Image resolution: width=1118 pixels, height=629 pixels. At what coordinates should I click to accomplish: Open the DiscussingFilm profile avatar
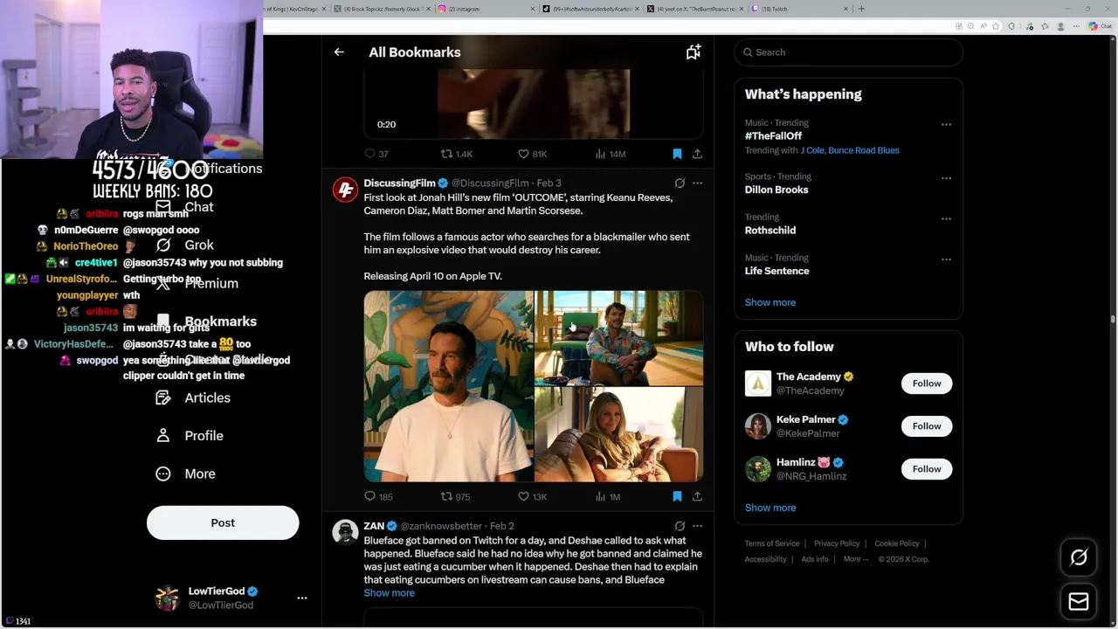(x=345, y=190)
